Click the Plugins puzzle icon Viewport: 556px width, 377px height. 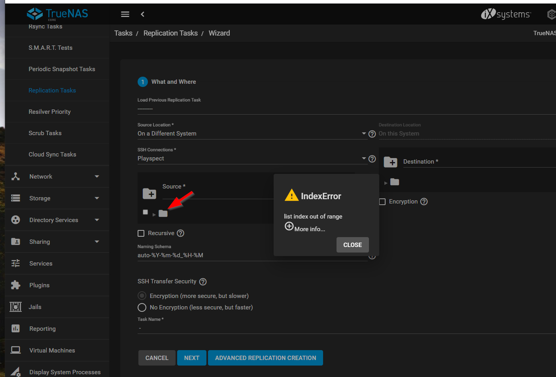point(15,285)
